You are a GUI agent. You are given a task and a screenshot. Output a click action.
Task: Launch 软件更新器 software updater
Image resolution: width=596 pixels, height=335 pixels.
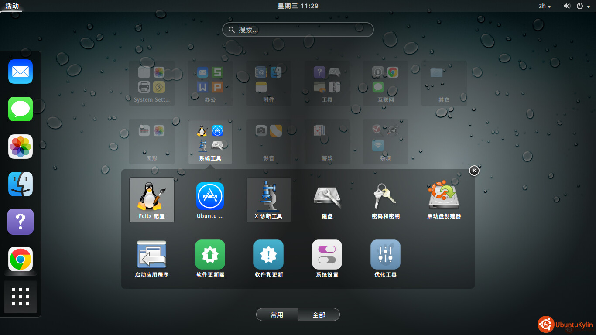pos(210,258)
